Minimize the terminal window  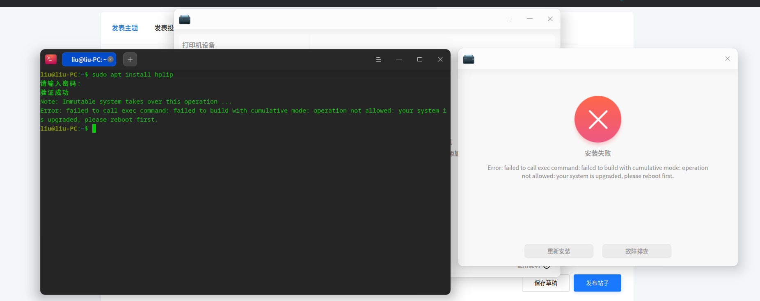(x=399, y=59)
